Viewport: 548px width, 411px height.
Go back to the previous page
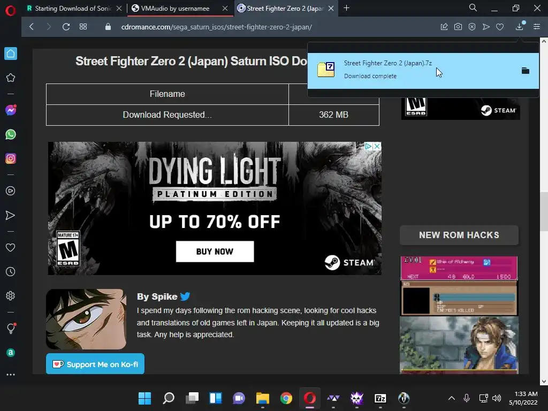click(32, 27)
